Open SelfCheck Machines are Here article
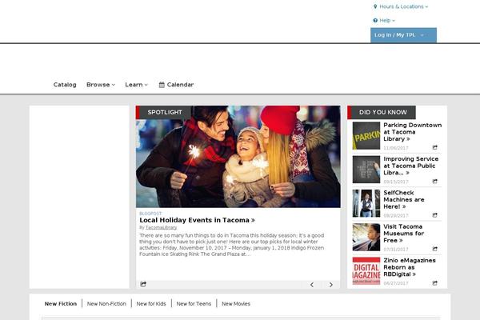The height and width of the screenshot is (320, 480). 404,200
